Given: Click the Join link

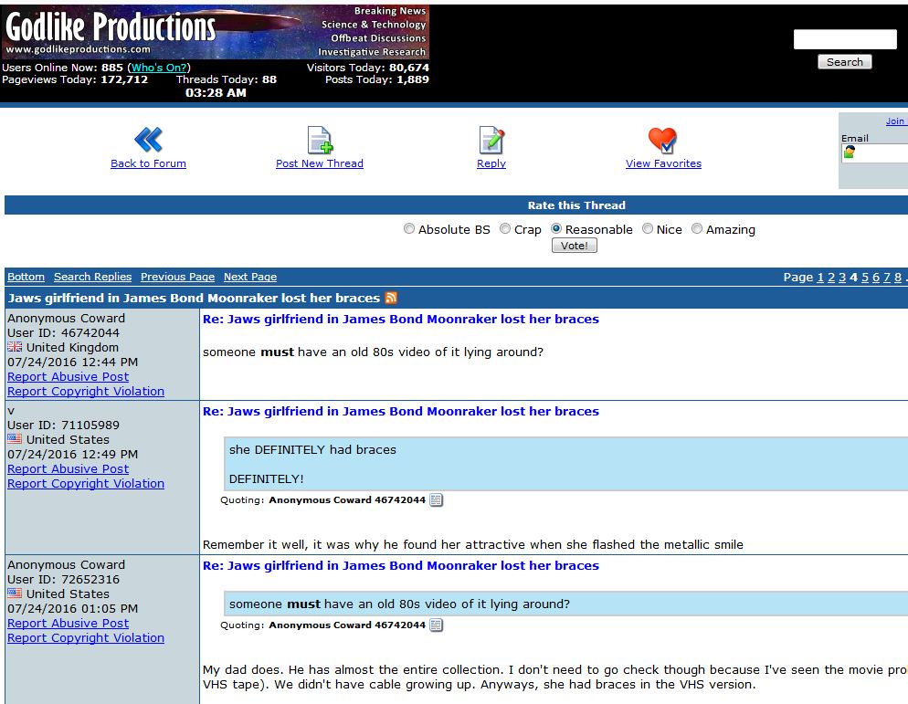Looking at the screenshot, I should point(894,121).
